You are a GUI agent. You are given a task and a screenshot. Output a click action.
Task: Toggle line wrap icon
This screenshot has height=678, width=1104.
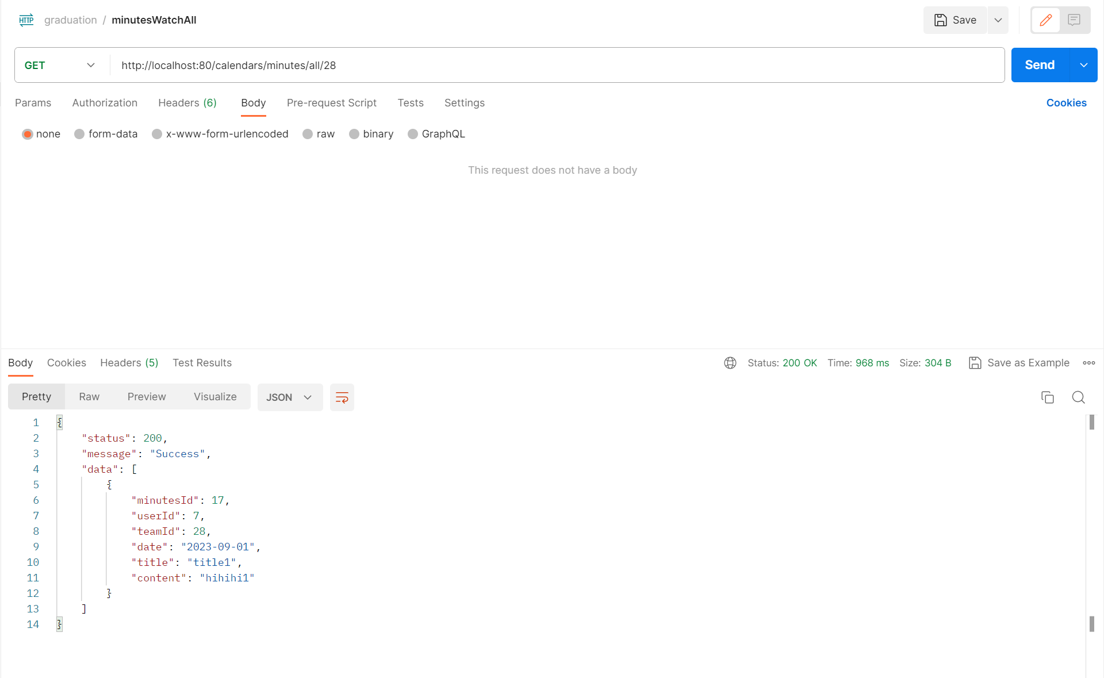(342, 397)
